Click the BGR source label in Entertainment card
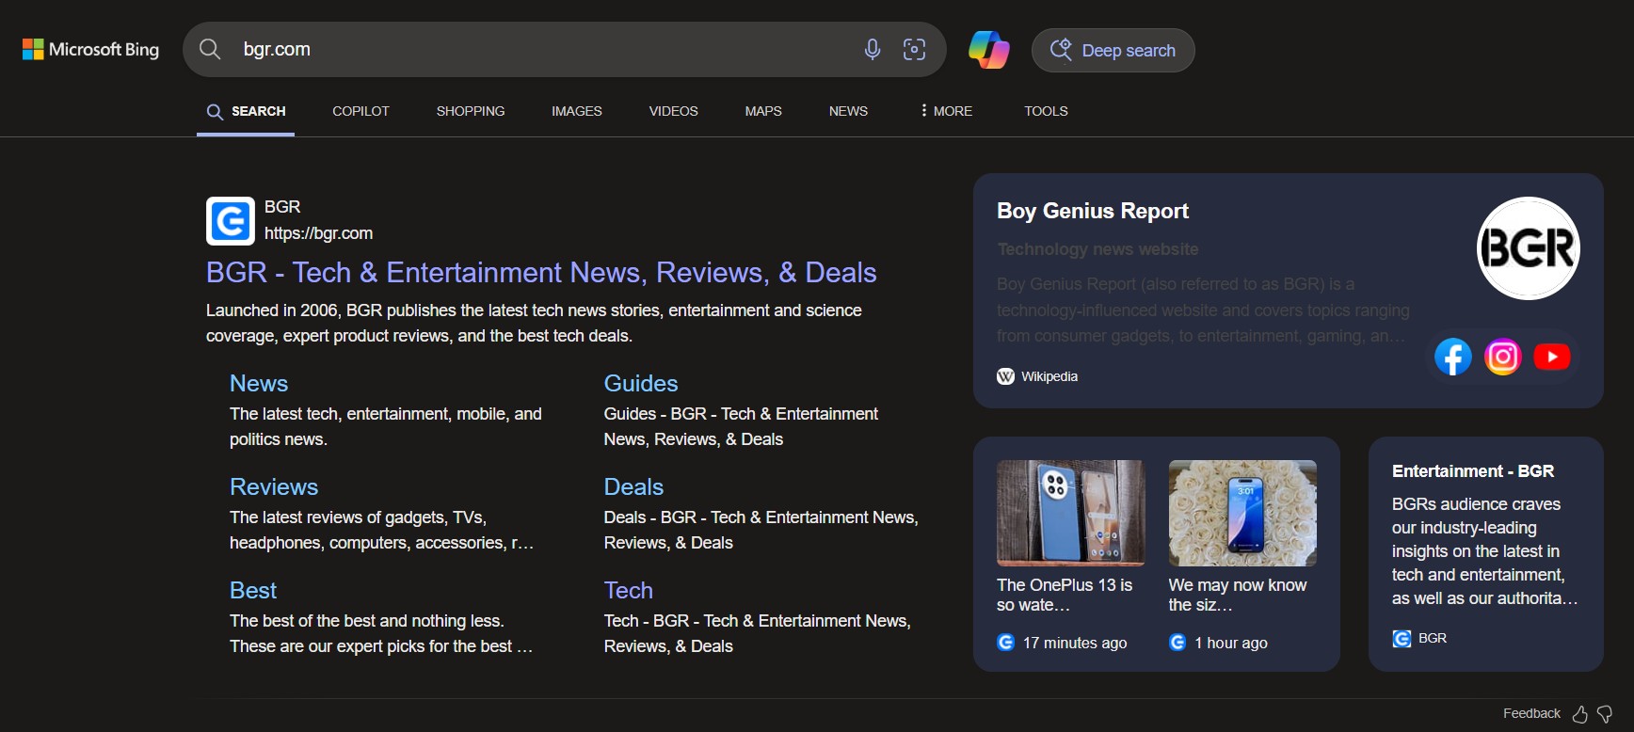The width and height of the screenshot is (1634, 732). (x=1433, y=638)
